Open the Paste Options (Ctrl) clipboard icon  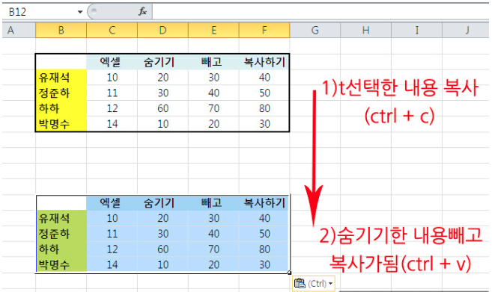click(x=300, y=284)
